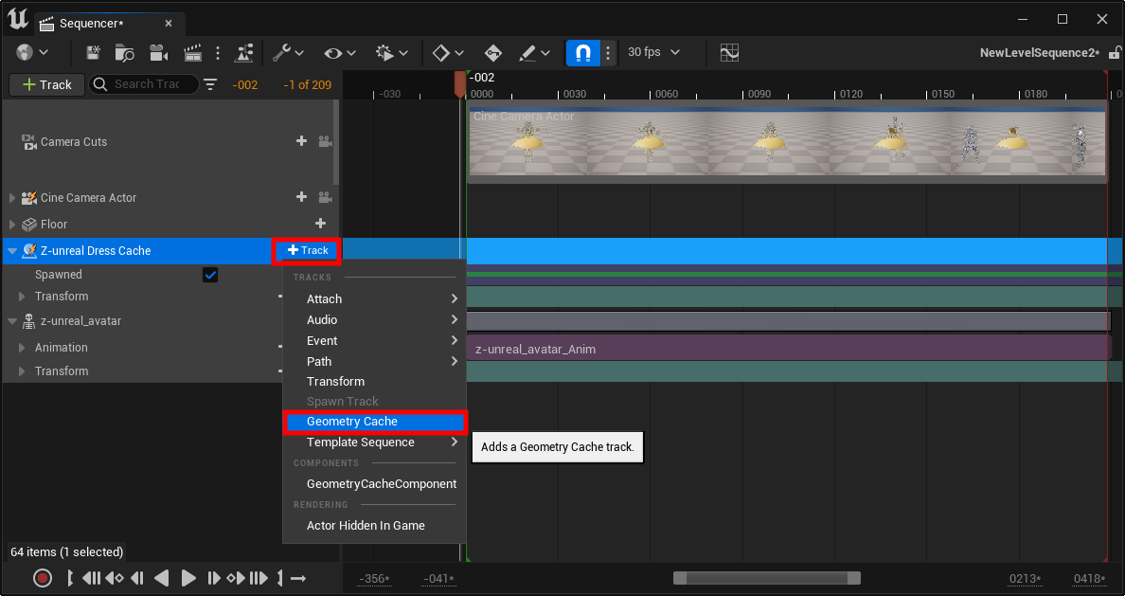Screen dimensions: 1125x596
Task: Open the Playback Options dropdown
Action: click(392, 52)
